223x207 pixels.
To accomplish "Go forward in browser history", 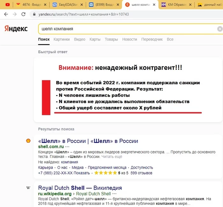I will (15, 14).
